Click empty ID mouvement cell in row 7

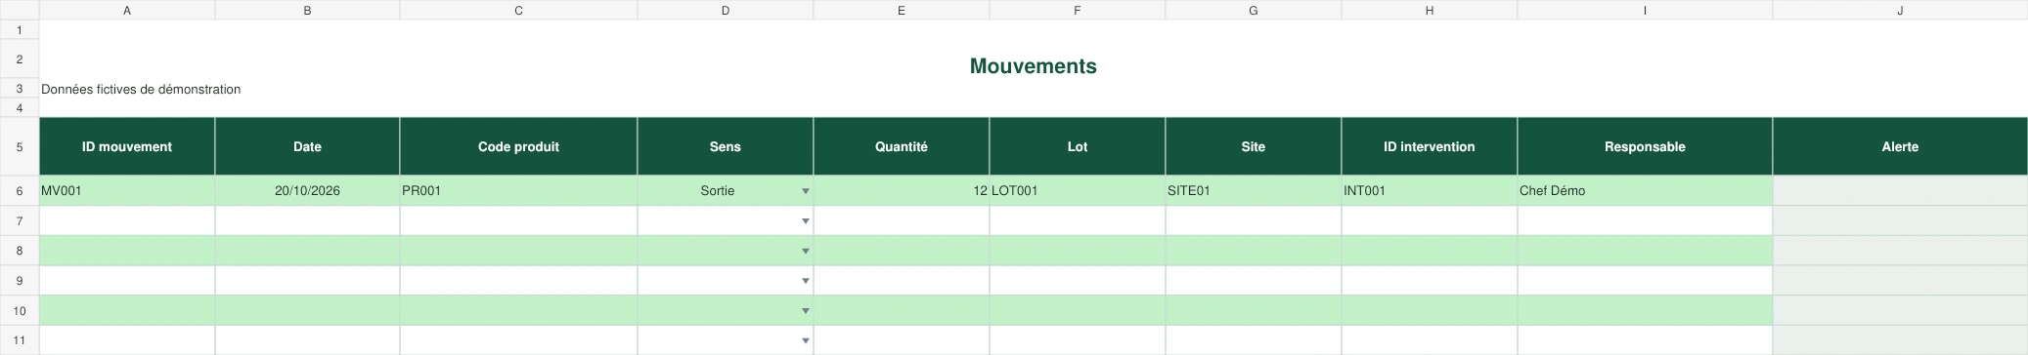tap(127, 221)
